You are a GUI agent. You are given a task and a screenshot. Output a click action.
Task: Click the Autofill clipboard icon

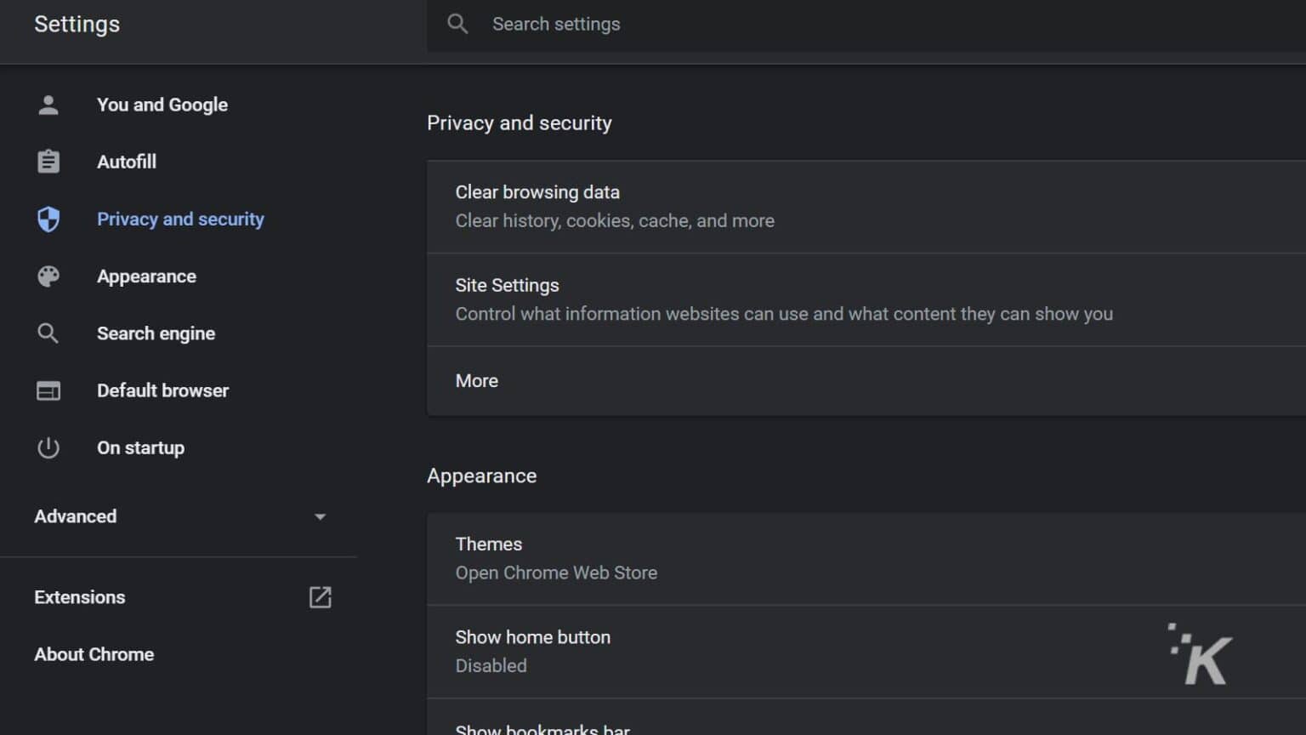coord(48,161)
